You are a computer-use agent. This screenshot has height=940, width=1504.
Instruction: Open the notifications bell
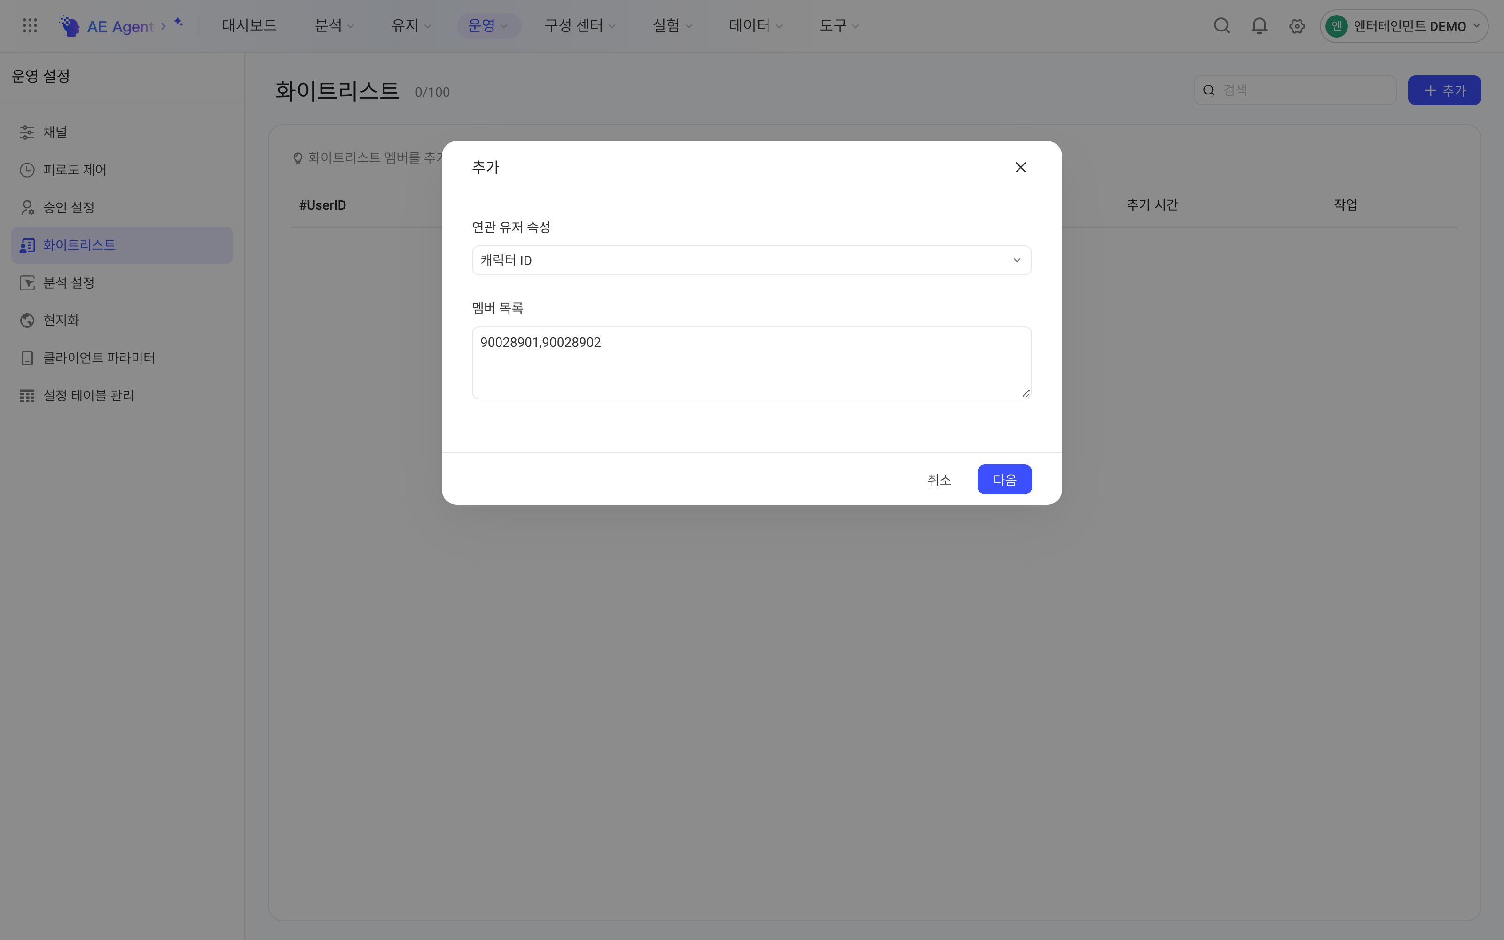click(1259, 25)
